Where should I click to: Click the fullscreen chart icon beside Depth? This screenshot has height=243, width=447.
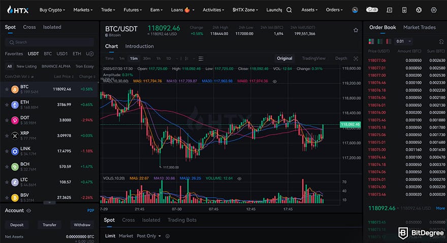pyautogui.click(x=356, y=58)
